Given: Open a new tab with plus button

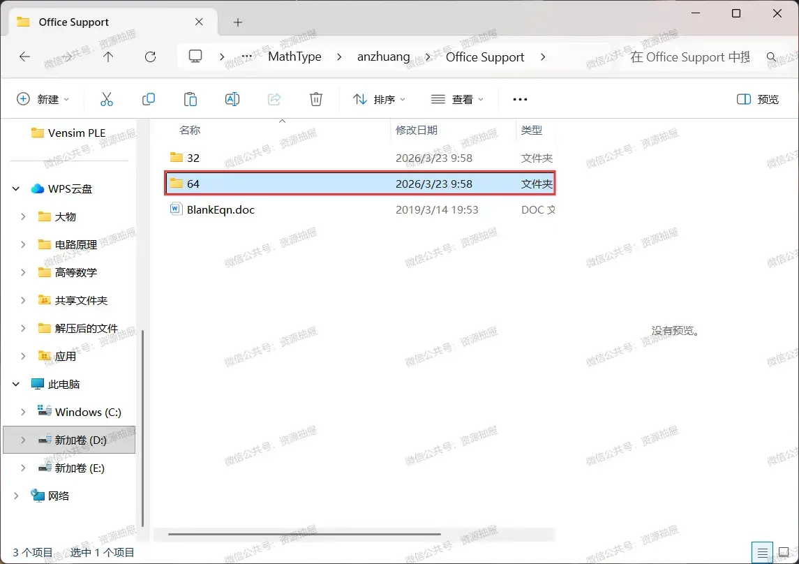Looking at the screenshot, I should [237, 22].
